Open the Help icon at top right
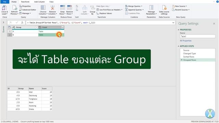This screenshot has height=123, width=219. coord(217,2)
